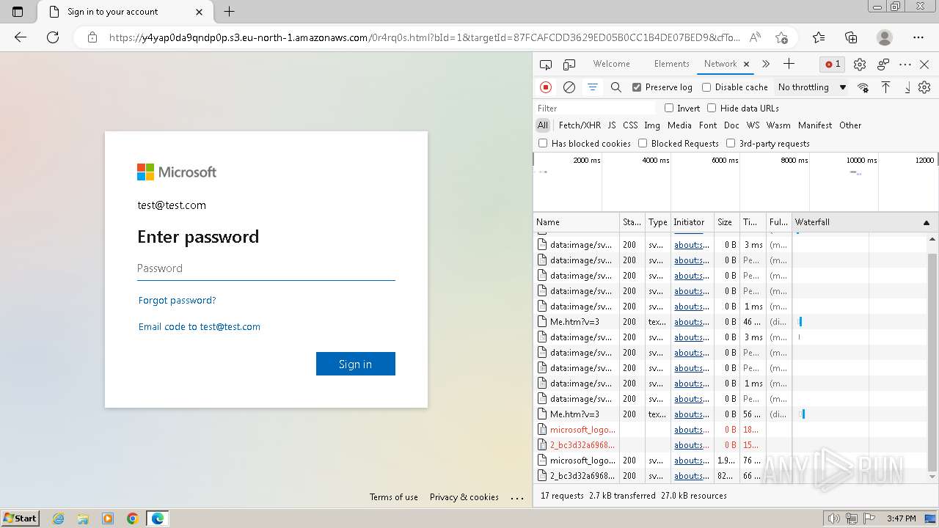Open the browser profile avatar
The width and height of the screenshot is (939, 528).
[x=885, y=37]
